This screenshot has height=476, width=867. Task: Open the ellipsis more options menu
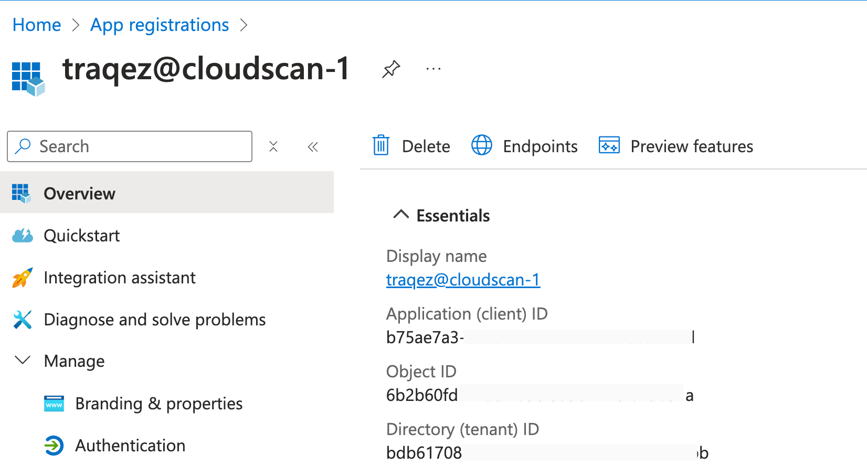pyautogui.click(x=433, y=69)
